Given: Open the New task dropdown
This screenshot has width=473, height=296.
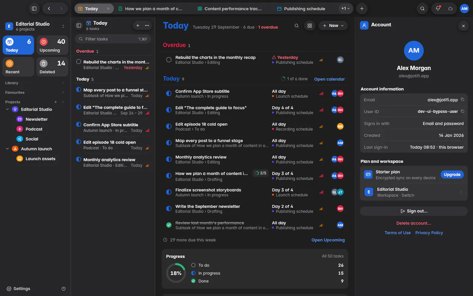Looking at the screenshot, I should pos(333,26).
